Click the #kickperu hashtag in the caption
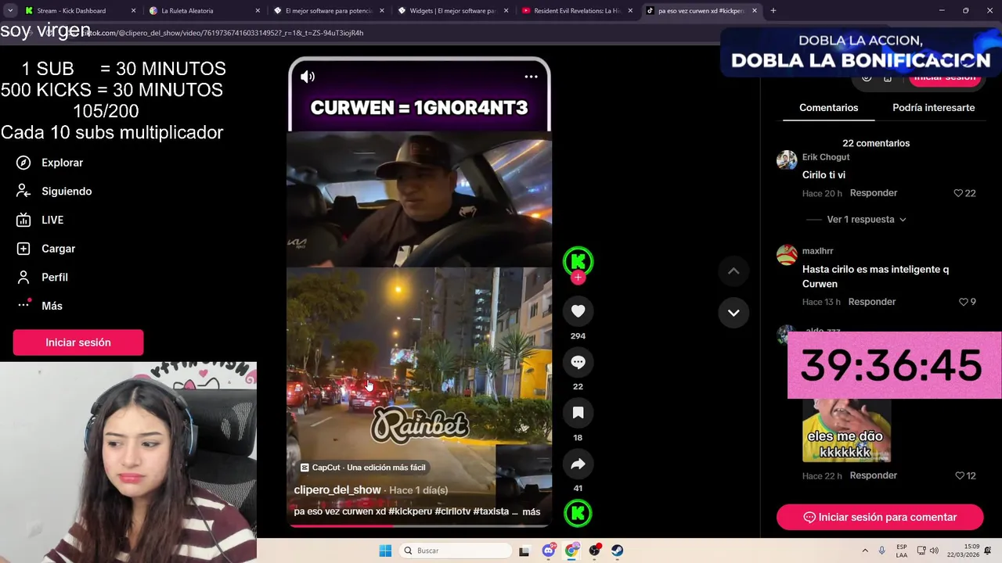1002x563 pixels. (410, 511)
